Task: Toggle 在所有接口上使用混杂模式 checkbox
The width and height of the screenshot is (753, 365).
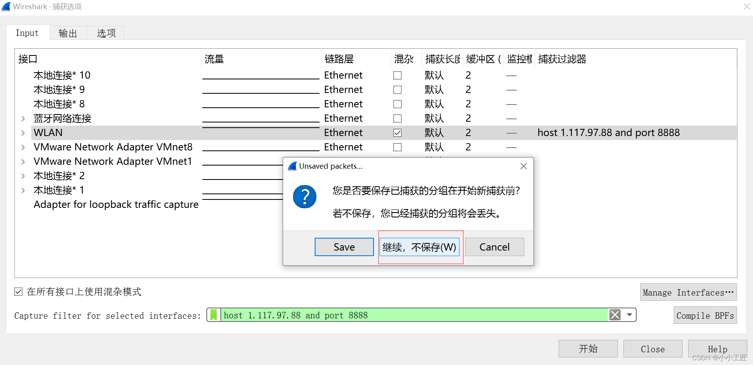Action: click(x=18, y=292)
